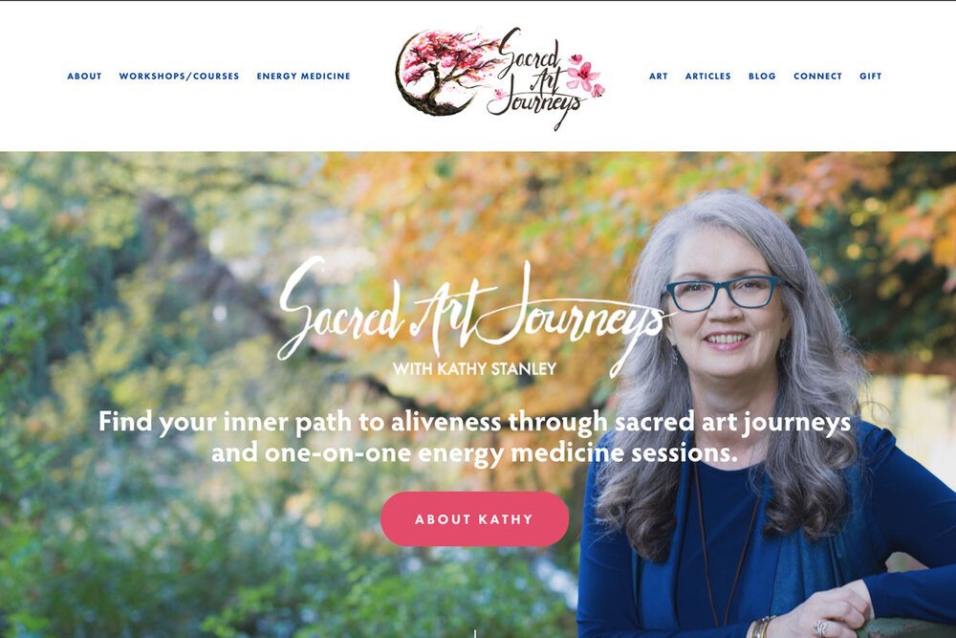Click the With Kathy Stanley subtitle text
Viewport: 956px width, 638px height.
[x=474, y=368]
